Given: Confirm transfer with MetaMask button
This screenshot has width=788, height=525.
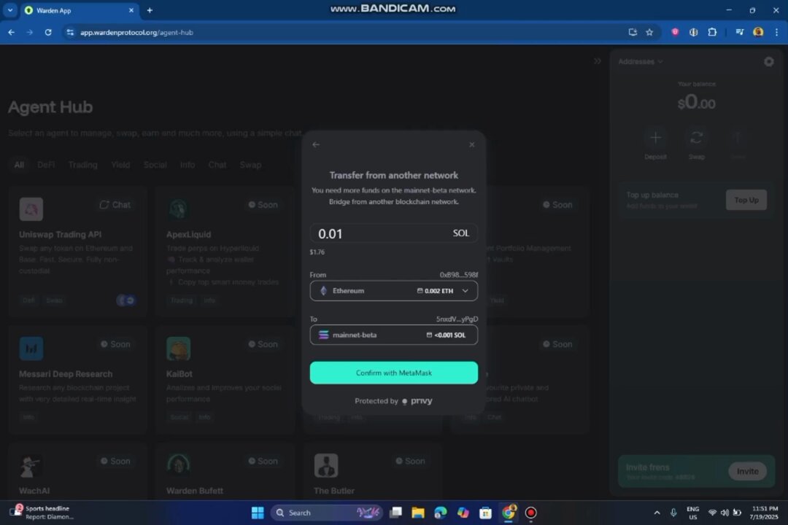Looking at the screenshot, I should pos(393,373).
